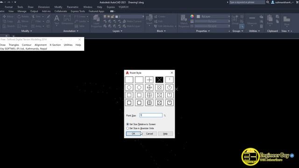Click the Stretch tool in Modify panel
This screenshot has width=299, height=168.
coord(8,26)
